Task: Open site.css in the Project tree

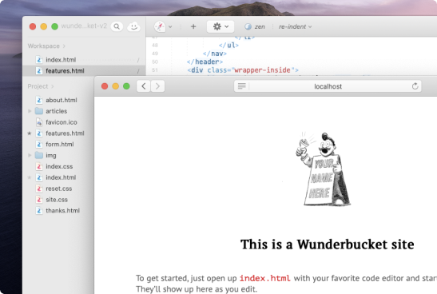Action: [x=57, y=200]
